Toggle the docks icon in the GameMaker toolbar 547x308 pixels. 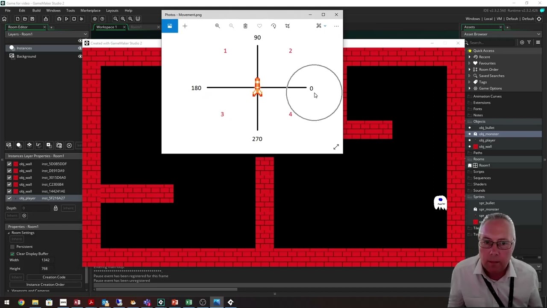[x=138, y=19]
